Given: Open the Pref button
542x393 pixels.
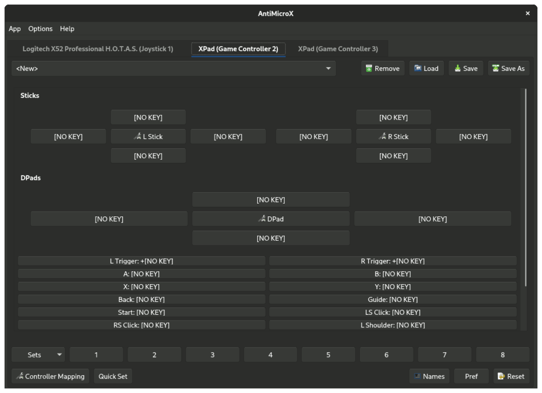Looking at the screenshot, I should tap(471, 376).
